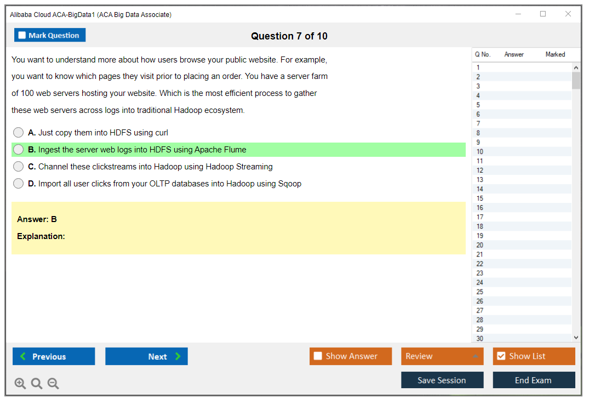Pick option C Hadoop Streaming answer
This screenshot has height=403, width=589.
pyautogui.click(x=19, y=167)
